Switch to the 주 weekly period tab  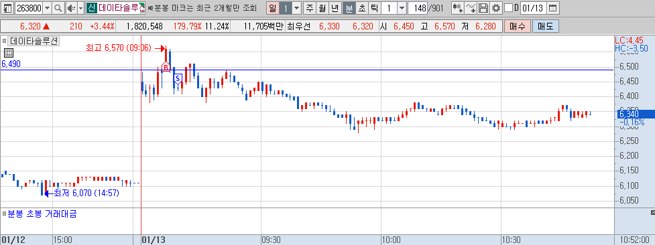click(x=309, y=7)
